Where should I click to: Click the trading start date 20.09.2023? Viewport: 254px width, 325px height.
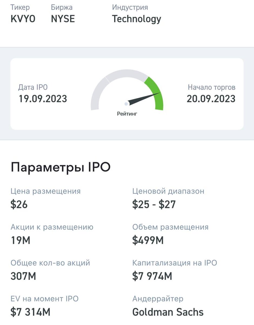point(211,99)
